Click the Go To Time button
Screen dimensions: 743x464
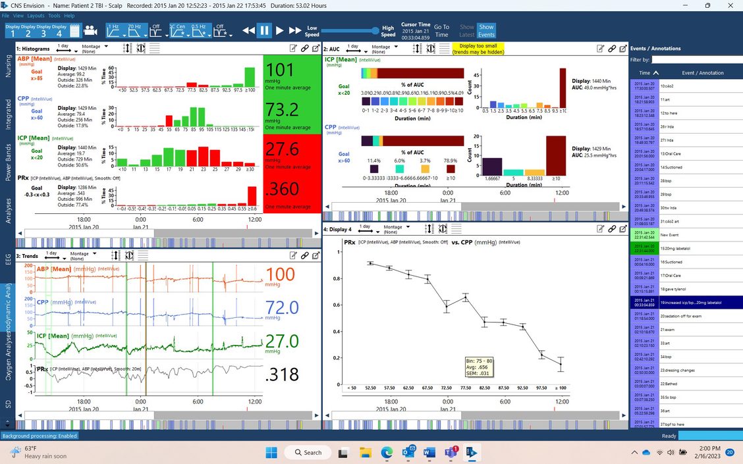tap(441, 31)
